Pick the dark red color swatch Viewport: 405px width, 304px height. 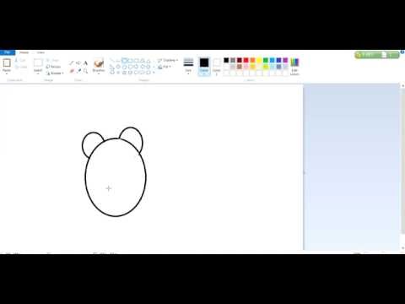[x=240, y=60]
